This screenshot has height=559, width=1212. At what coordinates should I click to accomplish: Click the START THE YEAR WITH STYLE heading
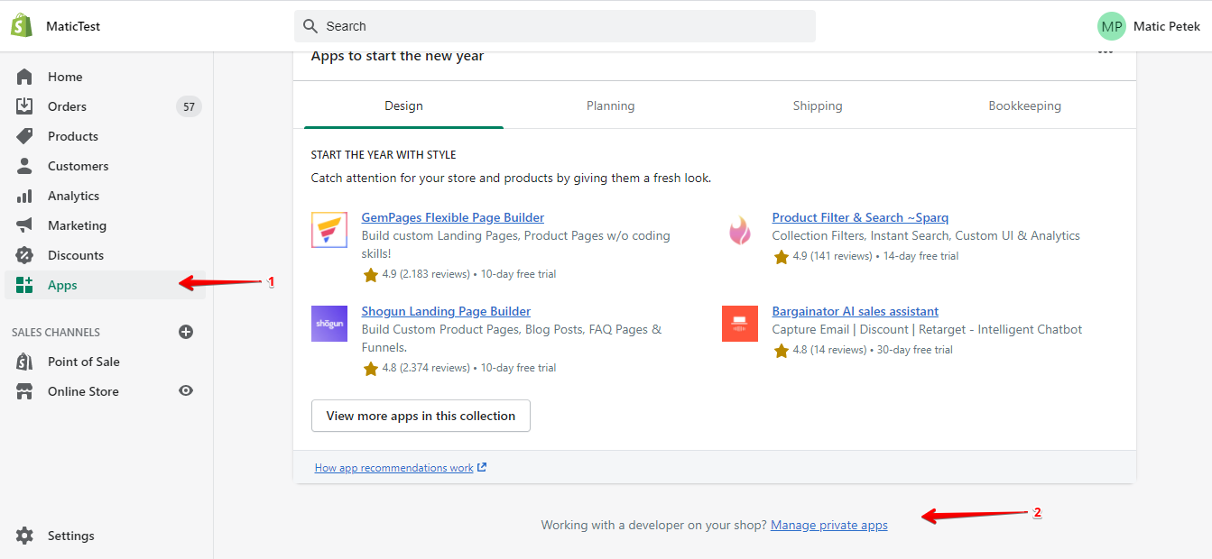tap(384, 155)
